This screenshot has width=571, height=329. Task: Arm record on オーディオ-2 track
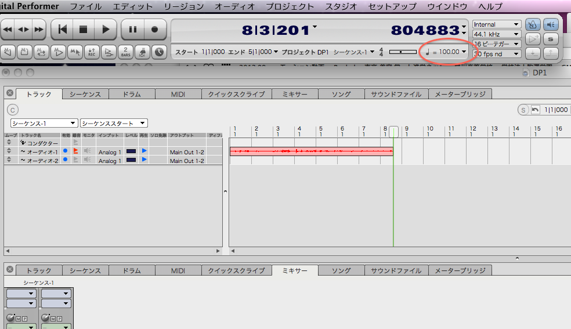[x=76, y=160]
